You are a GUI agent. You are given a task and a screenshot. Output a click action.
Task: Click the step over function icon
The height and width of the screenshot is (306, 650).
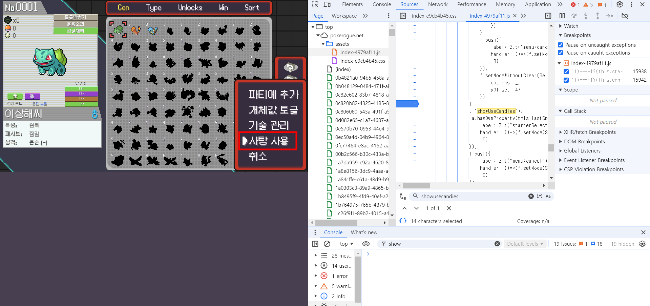coord(574,16)
